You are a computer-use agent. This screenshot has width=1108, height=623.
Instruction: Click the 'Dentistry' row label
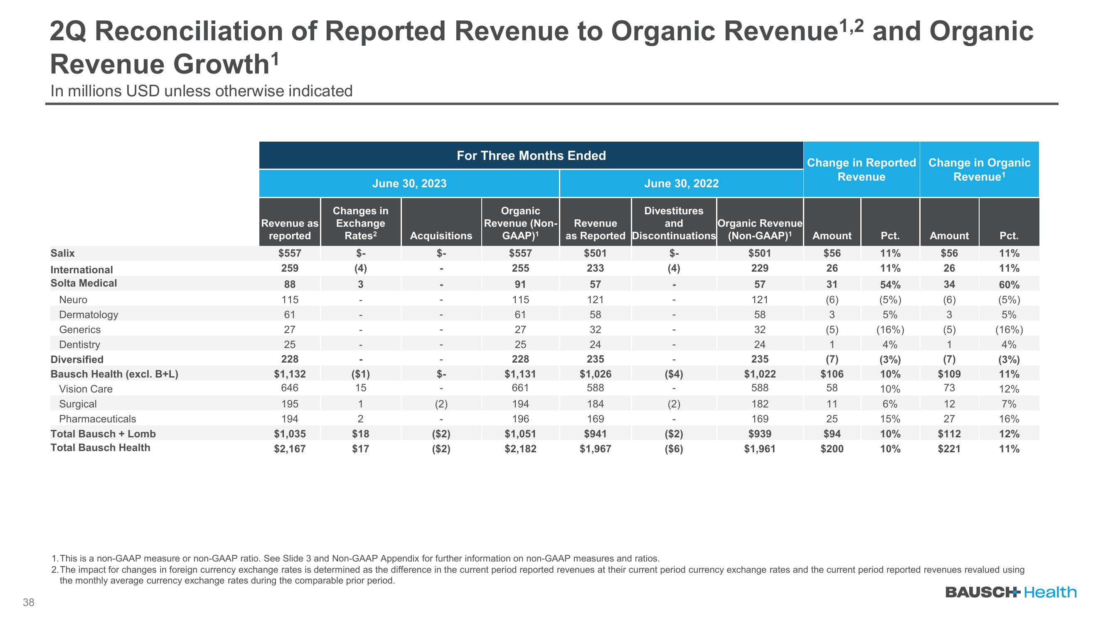79,345
